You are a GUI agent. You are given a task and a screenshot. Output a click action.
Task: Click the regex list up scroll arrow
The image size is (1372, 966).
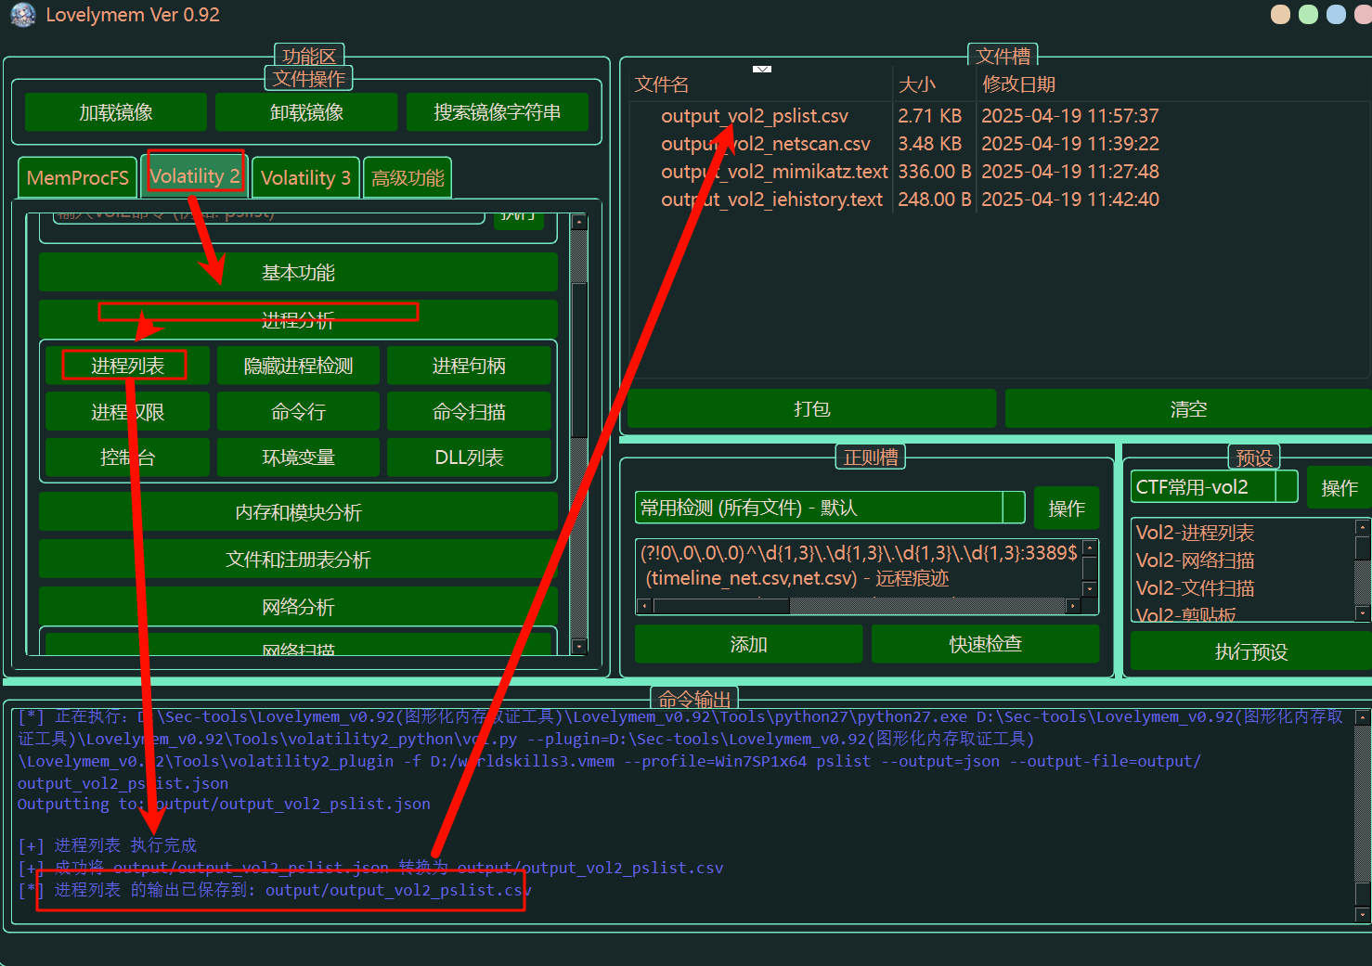tap(1090, 547)
